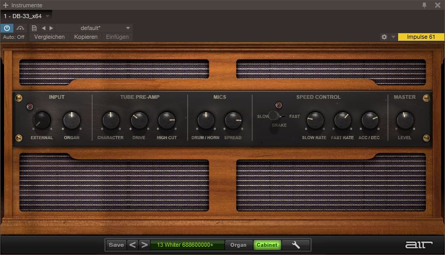Open the 13 Whiter 688600000+ patch display
The image size is (445, 255).
pos(187,245)
